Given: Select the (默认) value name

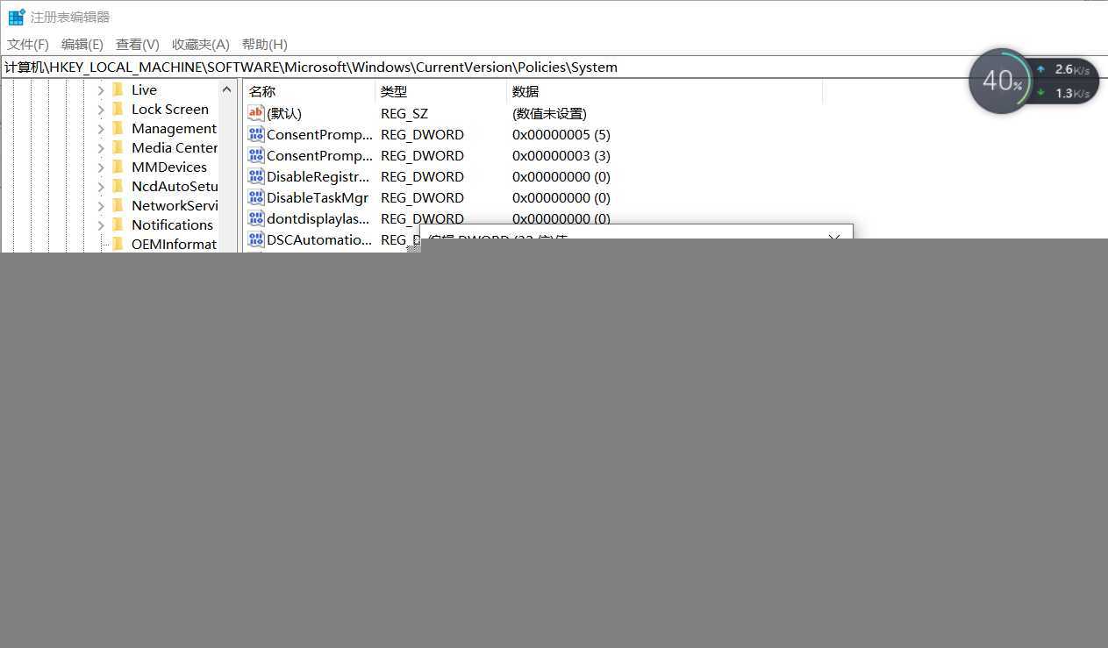Looking at the screenshot, I should point(284,113).
